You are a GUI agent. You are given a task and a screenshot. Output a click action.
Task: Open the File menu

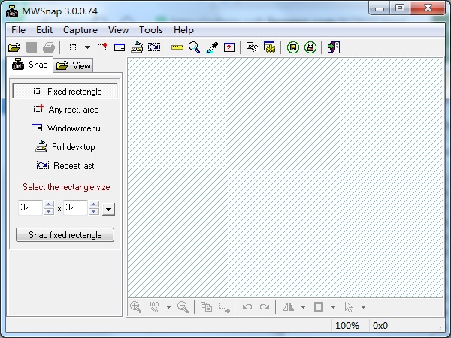[x=18, y=30]
